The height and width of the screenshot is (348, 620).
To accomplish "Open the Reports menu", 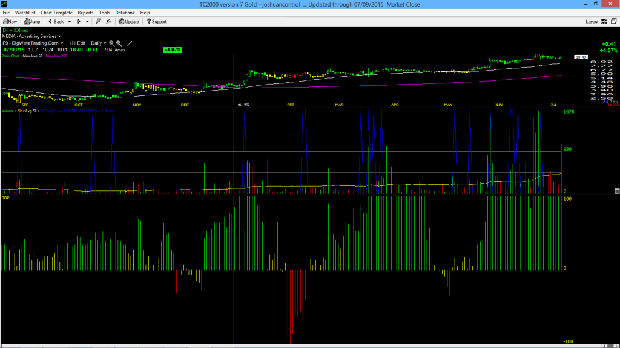I will [x=85, y=13].
